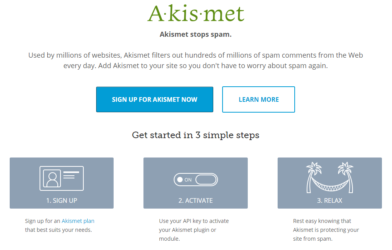The width and height of the screenshot is (392, 250).
Task: Select the 1. SIGN UP label
Action: [62, 200]
